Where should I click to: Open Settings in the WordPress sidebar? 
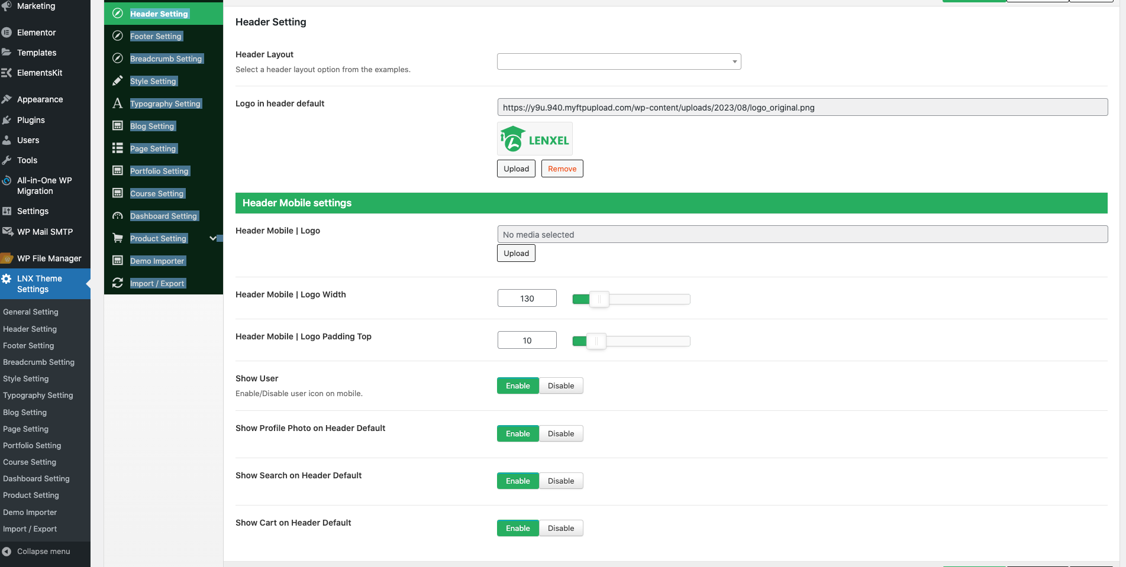[x=33, y=211]
